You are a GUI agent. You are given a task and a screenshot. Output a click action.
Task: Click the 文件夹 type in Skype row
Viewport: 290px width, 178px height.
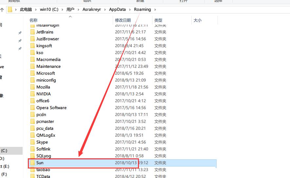click(160, 142)
